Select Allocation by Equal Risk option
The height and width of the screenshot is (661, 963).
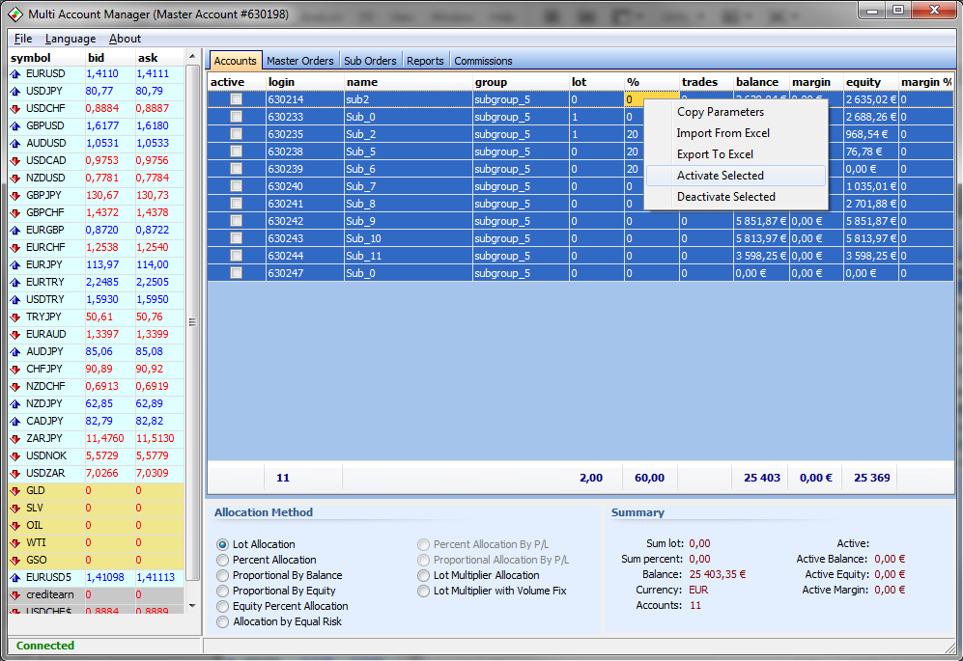tap(222, 621)
